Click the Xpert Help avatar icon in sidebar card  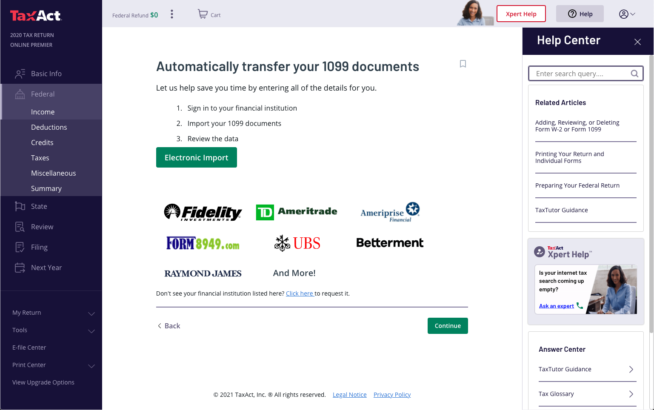pyautogui.click(x=540, y=252)
